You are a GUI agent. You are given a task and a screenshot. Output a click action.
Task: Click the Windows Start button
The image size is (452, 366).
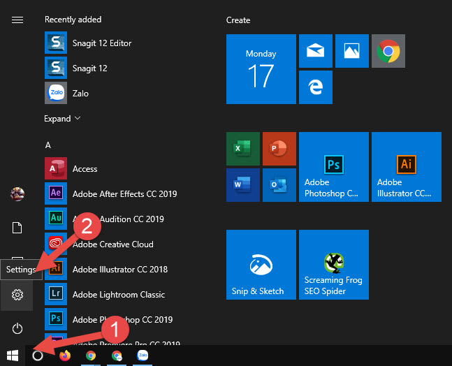[11, 356]
